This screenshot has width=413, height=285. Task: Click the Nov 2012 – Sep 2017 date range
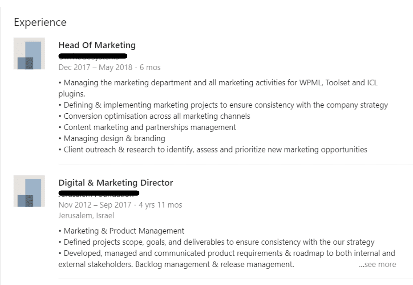coord(95,205)
